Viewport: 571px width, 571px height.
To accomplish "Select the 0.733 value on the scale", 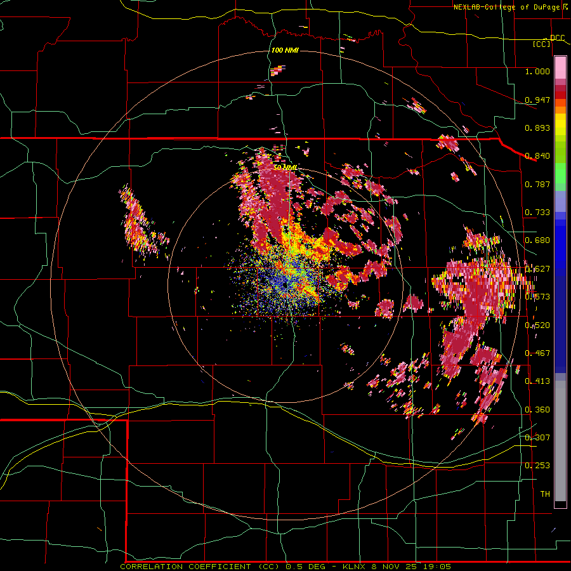I will tap(537, 213).
